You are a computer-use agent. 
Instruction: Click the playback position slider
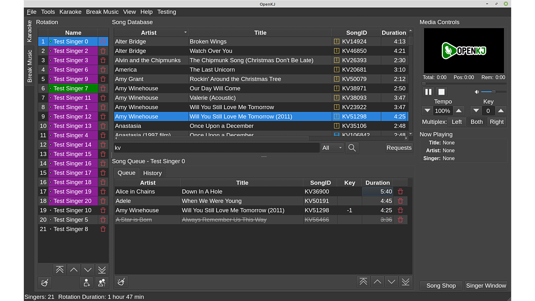tap(464, 84)
